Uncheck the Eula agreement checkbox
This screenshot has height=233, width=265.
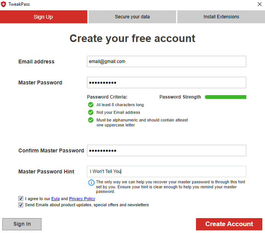pos(21,199)
